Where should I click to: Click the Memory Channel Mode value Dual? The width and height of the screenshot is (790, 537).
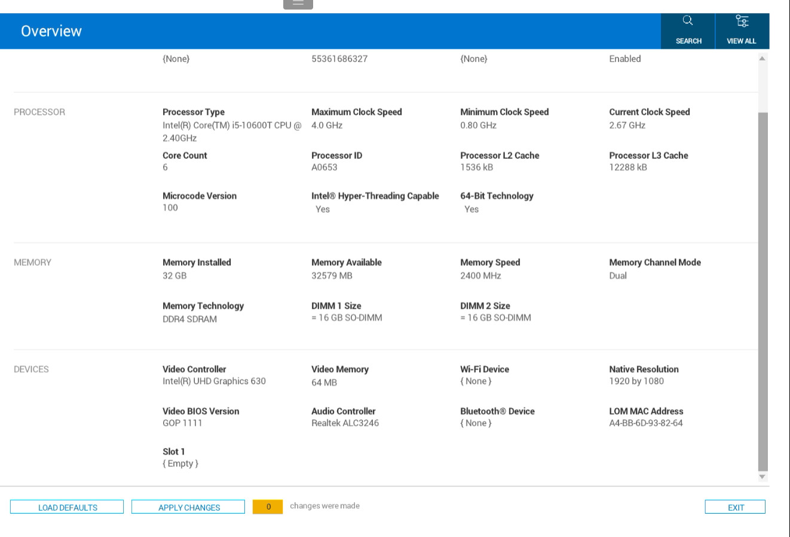[618, 276]
